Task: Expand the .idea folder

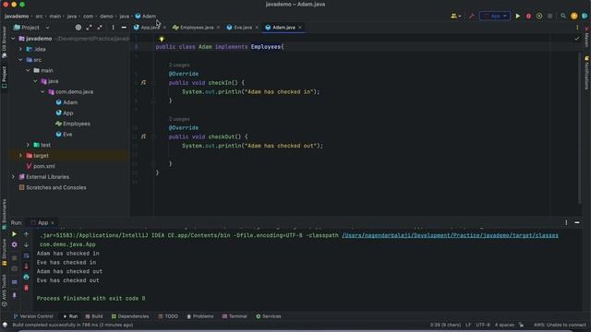Action: pyautogui.click(x=20, y=49)
